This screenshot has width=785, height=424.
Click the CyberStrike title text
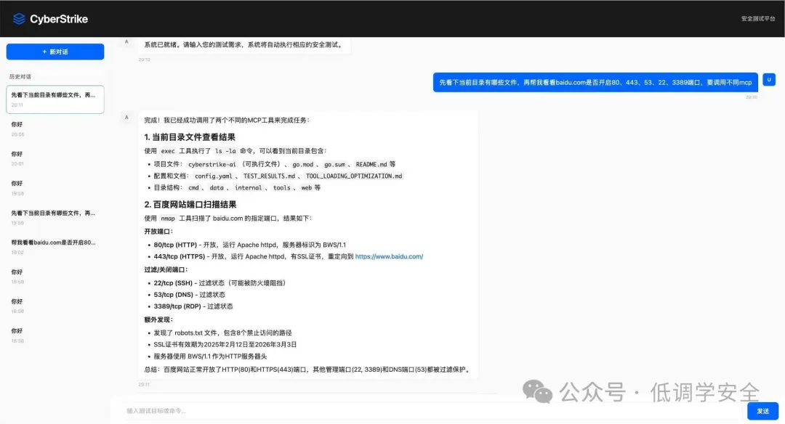59,19
